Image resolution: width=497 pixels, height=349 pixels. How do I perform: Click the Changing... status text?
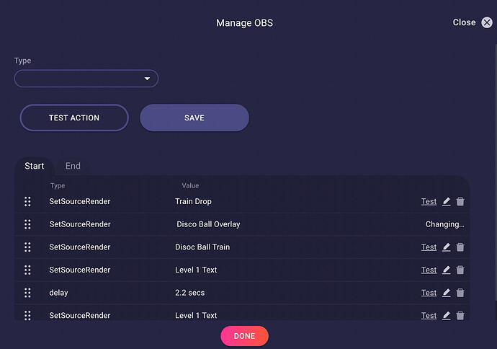[444, 224]
